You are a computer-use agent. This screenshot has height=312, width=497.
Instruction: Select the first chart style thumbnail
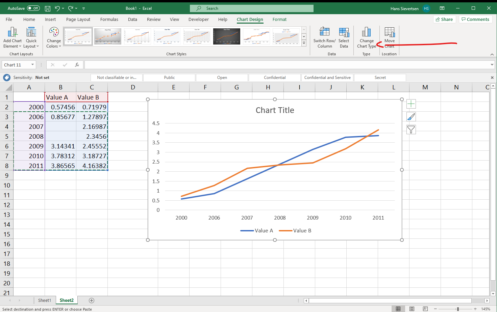click(78, 36)
